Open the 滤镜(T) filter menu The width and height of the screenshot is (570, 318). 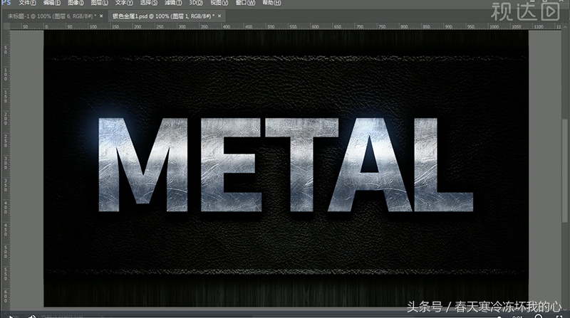pos(173,4)
